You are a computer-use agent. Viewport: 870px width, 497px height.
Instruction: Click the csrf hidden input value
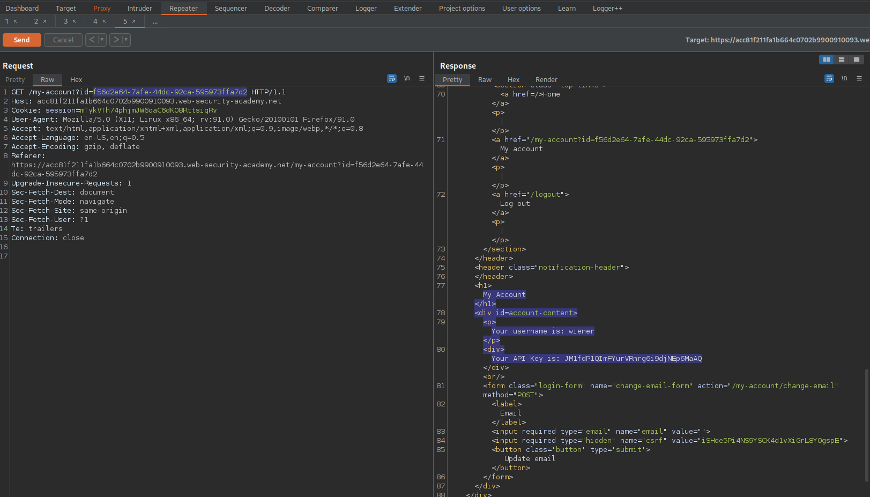coord(771,440)
